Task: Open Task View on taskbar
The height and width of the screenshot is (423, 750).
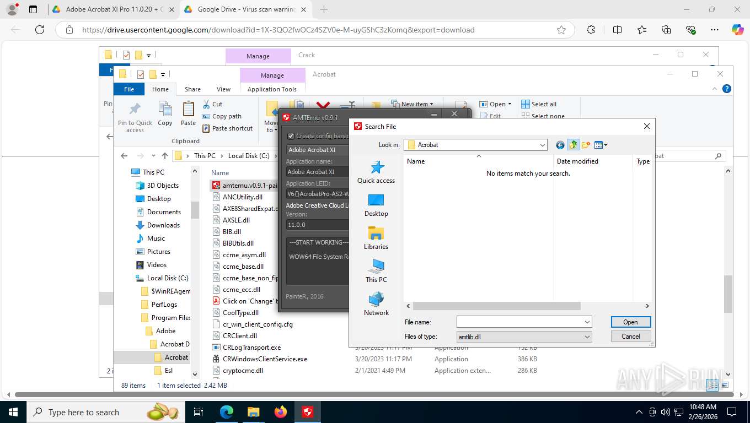Action: click(199, 412)
